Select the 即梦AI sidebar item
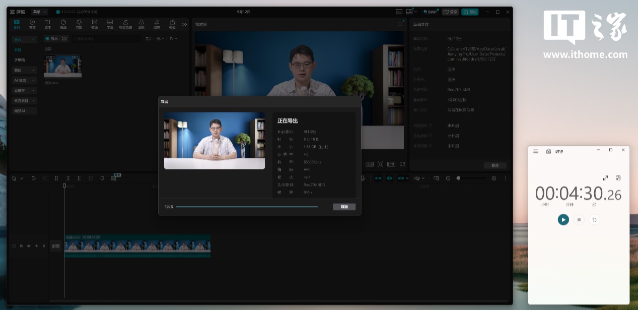The width and height of the screenshot is (638, 310). pos(20,110)
